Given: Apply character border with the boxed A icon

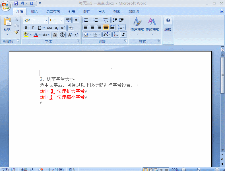Looking at the screenshot, I should [x=76, y=20].
